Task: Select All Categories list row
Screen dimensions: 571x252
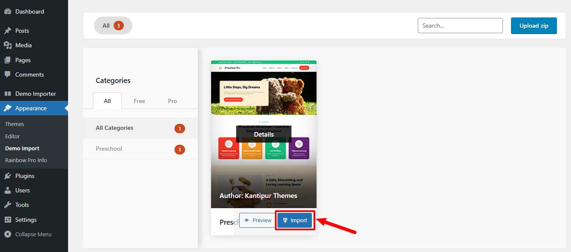Action: (x=140, y=128)
